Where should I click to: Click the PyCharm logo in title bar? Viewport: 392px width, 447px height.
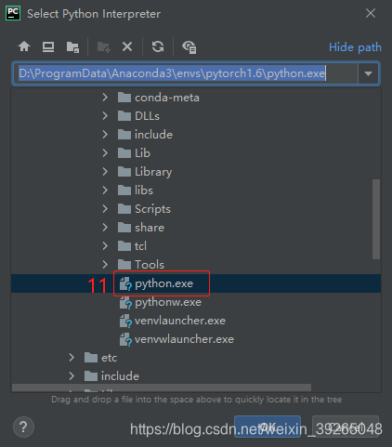pyautogui.click(x=13, y=13)
